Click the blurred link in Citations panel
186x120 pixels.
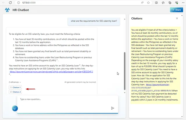pos(158,85)
